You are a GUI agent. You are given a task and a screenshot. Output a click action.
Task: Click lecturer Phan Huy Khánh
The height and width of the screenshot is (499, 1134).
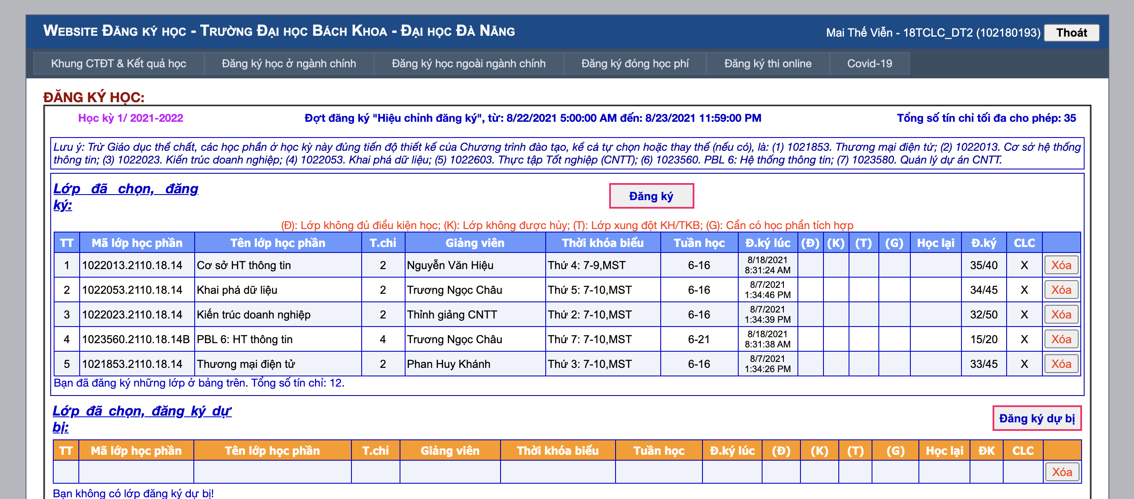coord(448,364)
